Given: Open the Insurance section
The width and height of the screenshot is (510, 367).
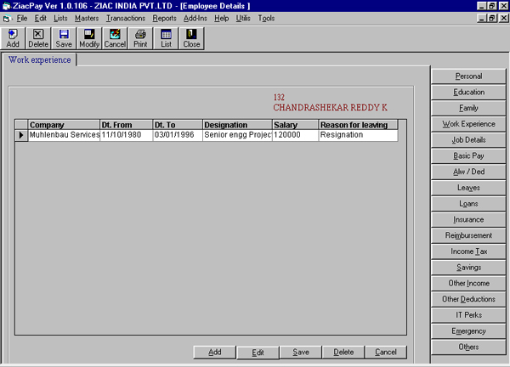Looking at the screenshot, I should point(468,219).
